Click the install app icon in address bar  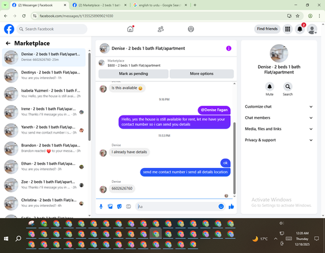[x=289, y=16]
